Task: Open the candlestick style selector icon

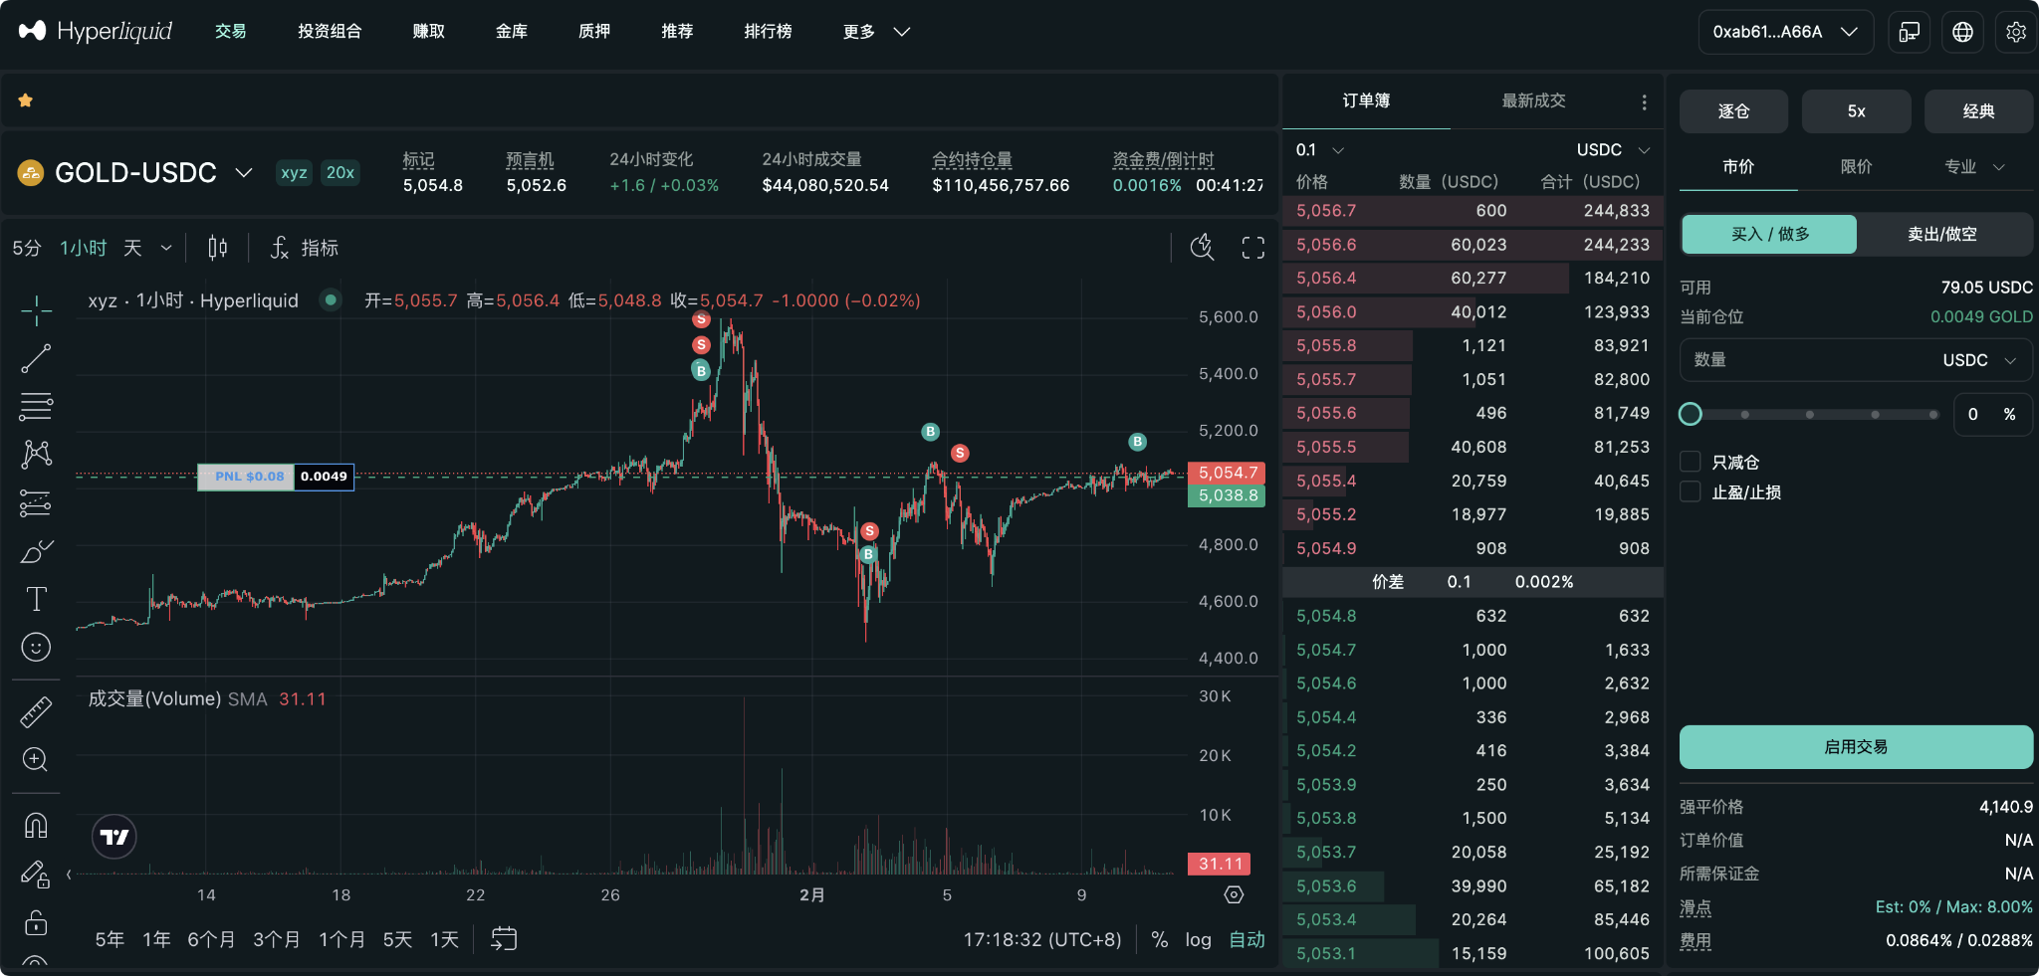Action: [217, 248]
